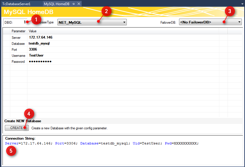
Task: Click the CREATE button
Action: pyautogui.click(x=17, y=128)
